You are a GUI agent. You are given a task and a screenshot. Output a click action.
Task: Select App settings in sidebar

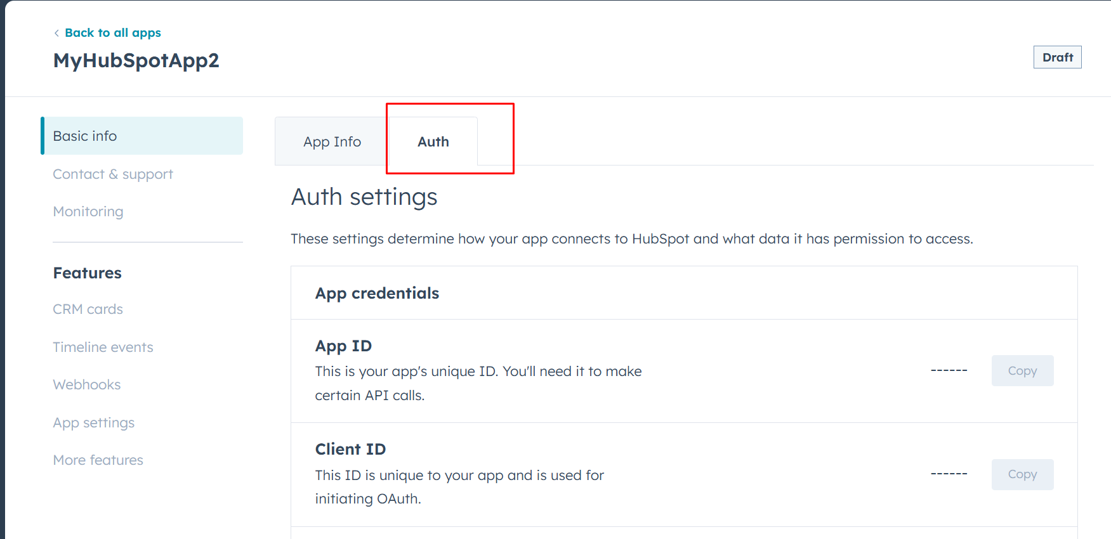pos(94,423)
